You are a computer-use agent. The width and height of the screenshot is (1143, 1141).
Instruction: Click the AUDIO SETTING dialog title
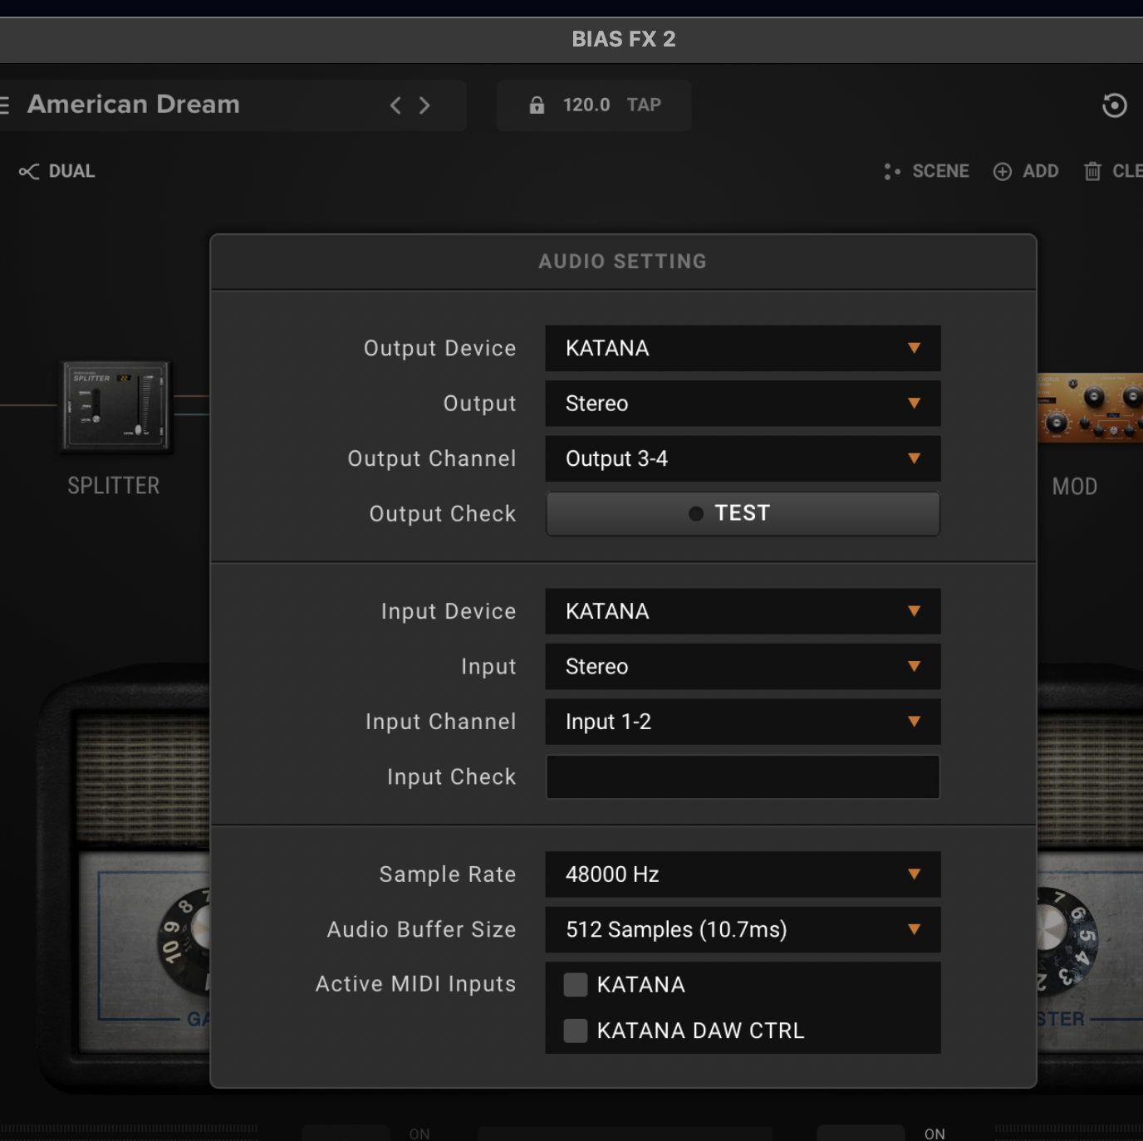[622, 262]
